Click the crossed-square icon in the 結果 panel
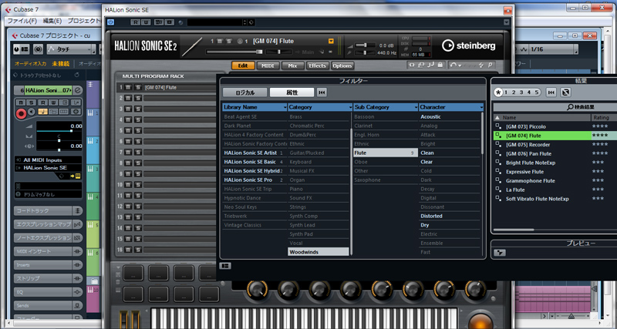Screen dimensions: 617x329 565,92
